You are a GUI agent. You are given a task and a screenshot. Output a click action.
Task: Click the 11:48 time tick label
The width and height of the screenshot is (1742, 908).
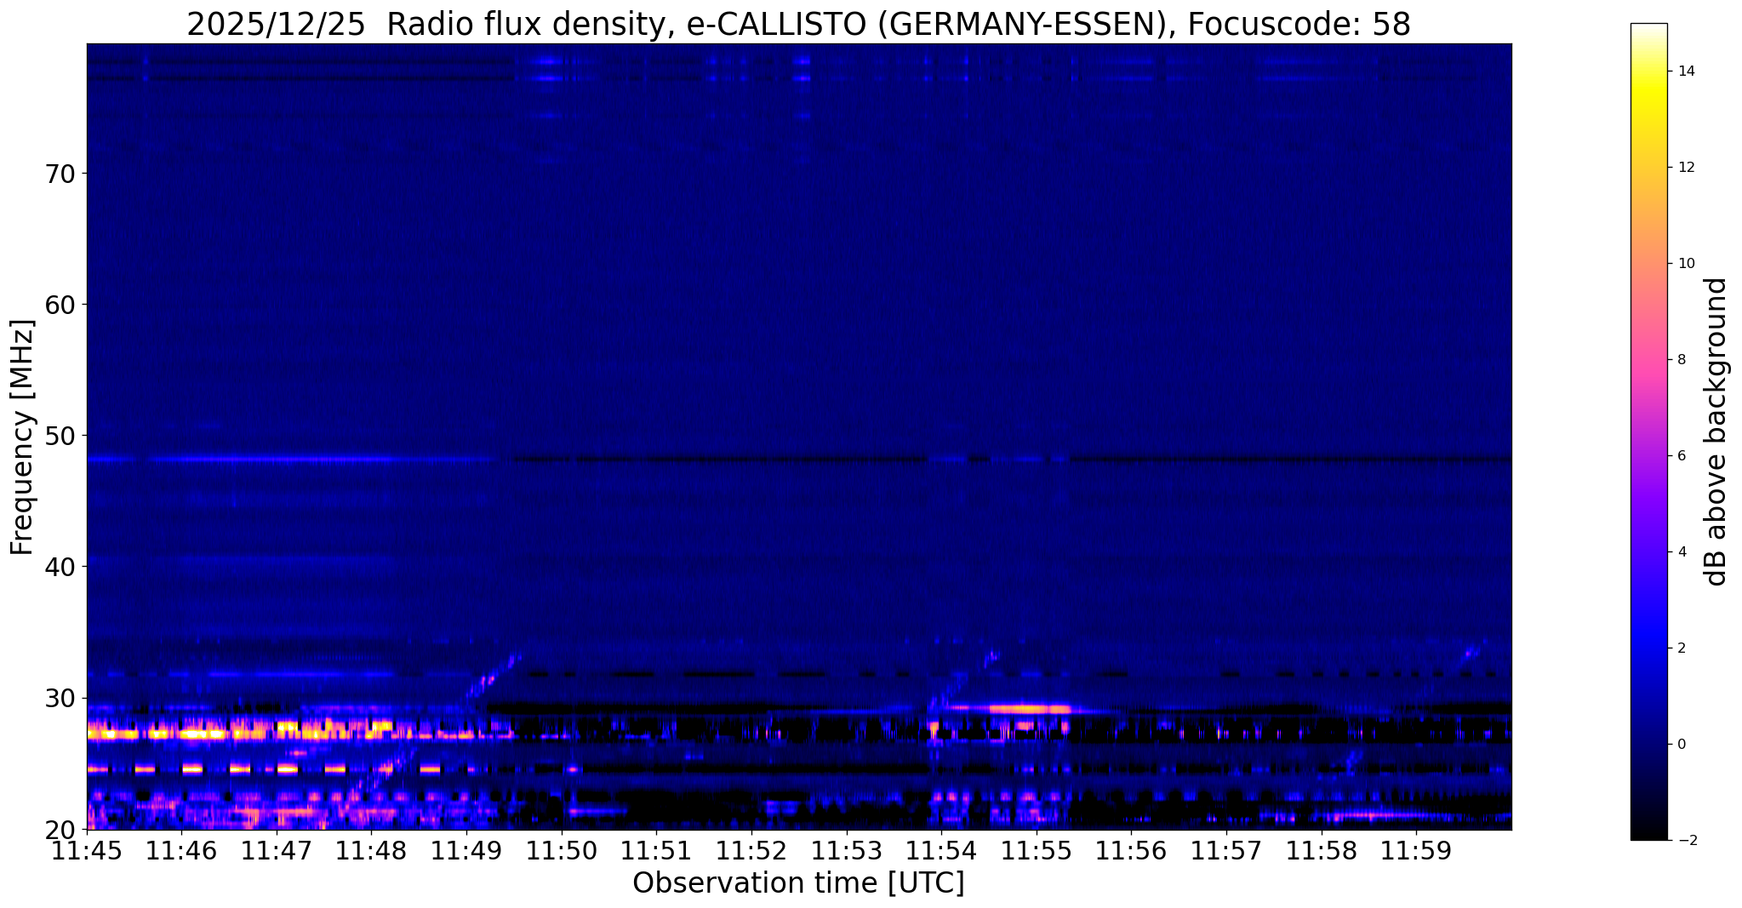(372, 851)
